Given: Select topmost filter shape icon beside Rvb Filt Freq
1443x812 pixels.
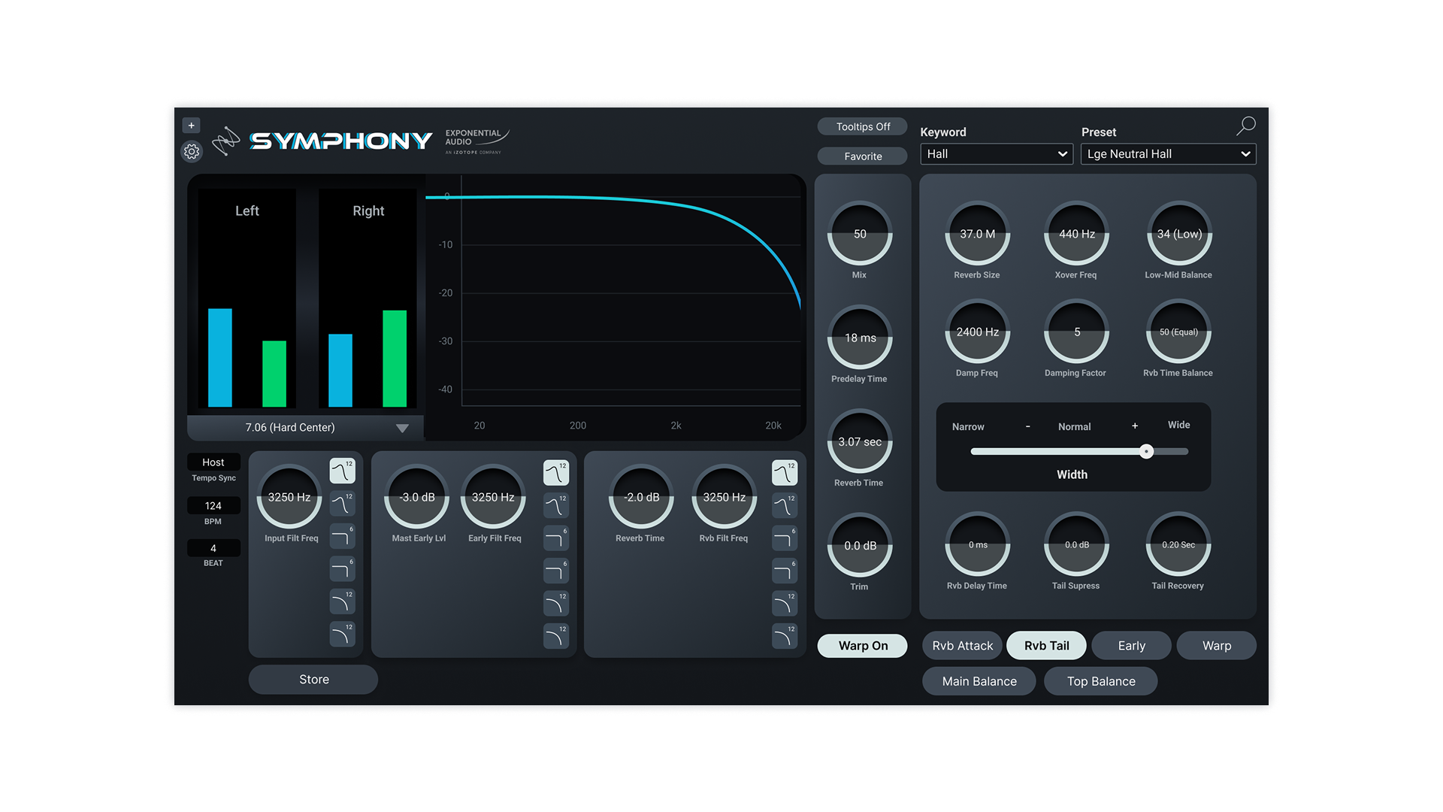Looking at the screenshot, I should [785, 473].
